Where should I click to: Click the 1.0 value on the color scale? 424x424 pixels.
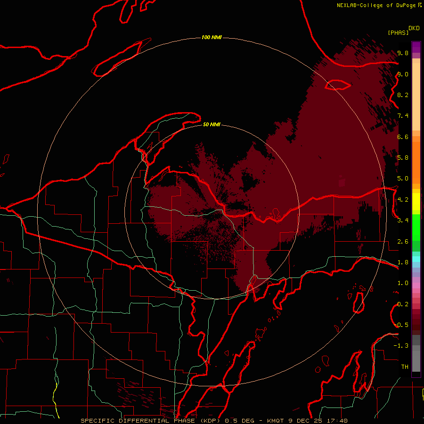click(403, 283)
